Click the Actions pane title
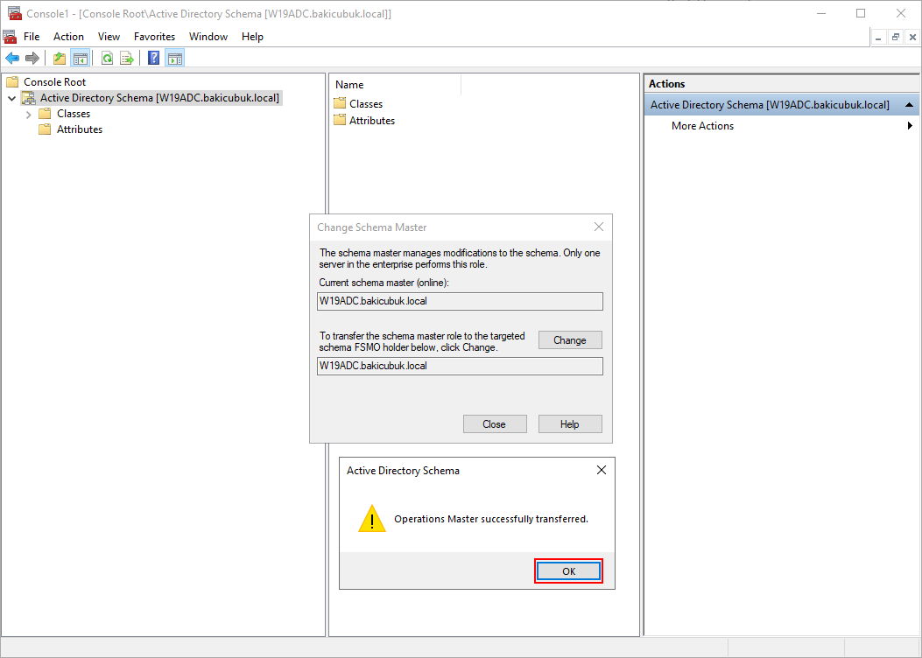922x658 pixels. pos(667,84)
